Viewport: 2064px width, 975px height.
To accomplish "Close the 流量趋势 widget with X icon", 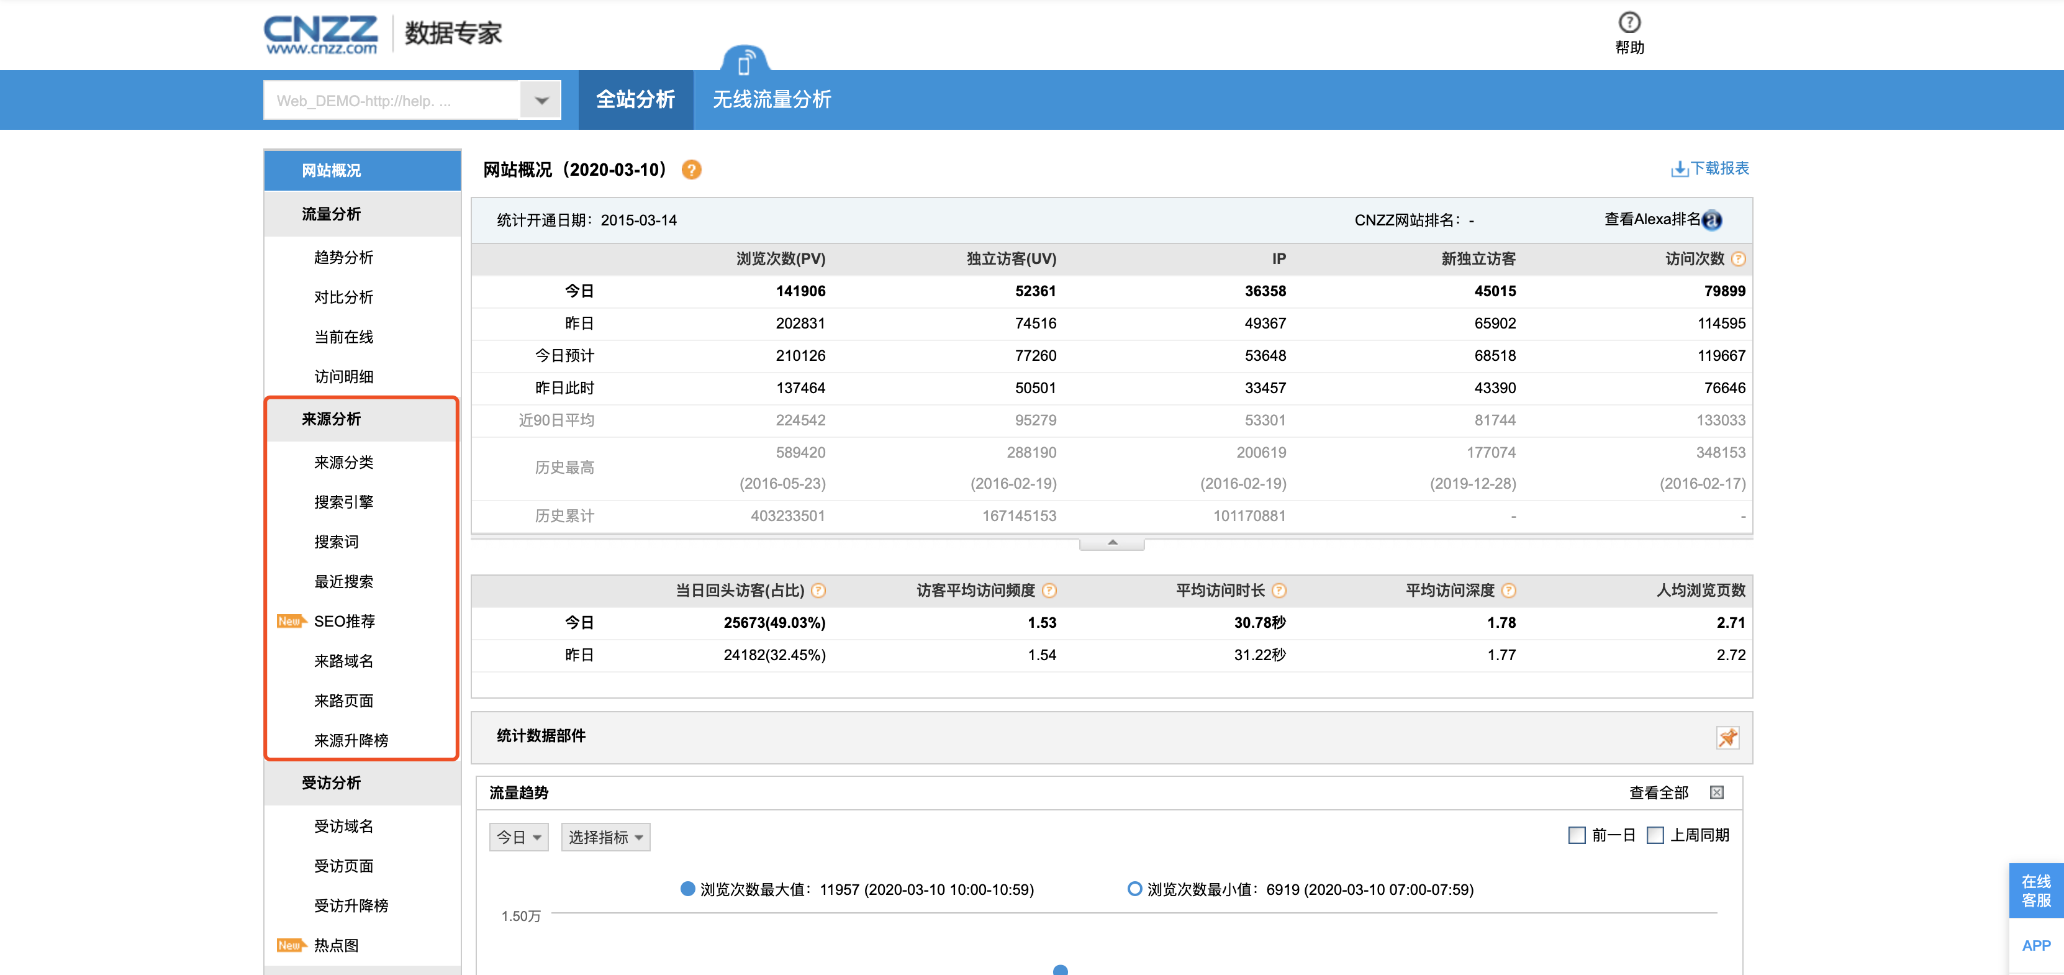I will coord(1716,792).
